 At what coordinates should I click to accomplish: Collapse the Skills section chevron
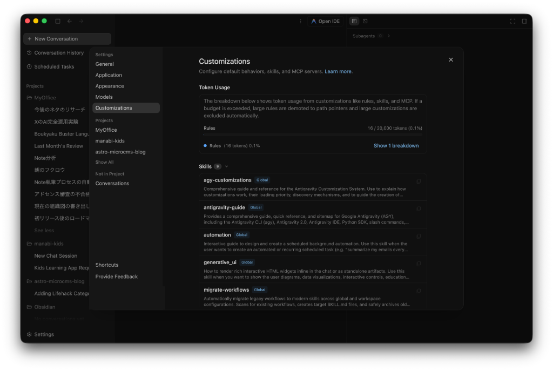click(x=226, y=166)
